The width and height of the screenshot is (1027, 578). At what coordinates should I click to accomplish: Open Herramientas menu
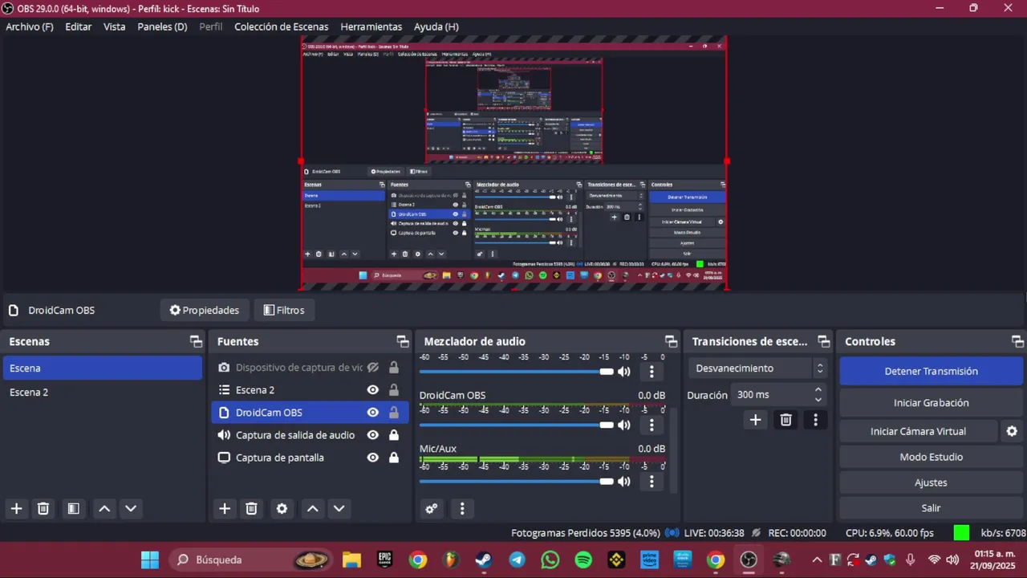[x=371, y=26]
